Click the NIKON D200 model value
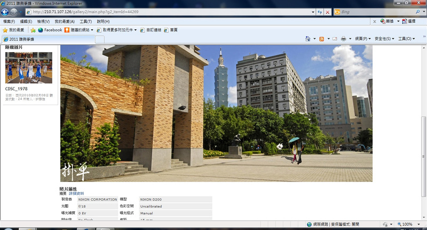The width and height of the screenshot is (427, 230). pyautogui.click(x=176, y=200)
